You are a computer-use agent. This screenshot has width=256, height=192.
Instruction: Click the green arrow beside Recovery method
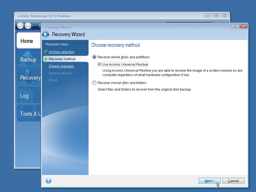coord(45,59)
